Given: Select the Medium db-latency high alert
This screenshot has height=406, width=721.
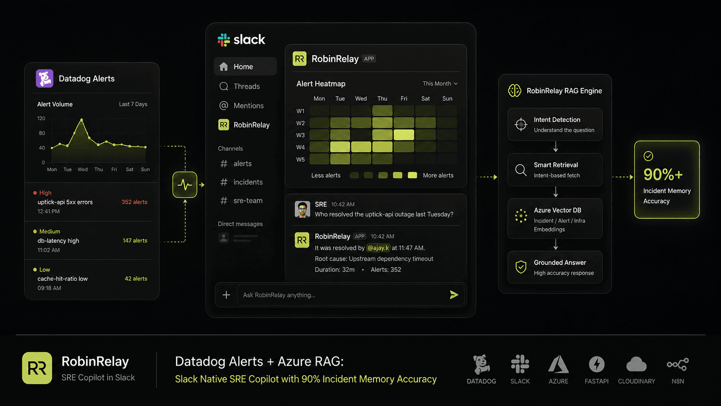Looking at the screenshot, I should pyautogui.click(x=92, y=240).
